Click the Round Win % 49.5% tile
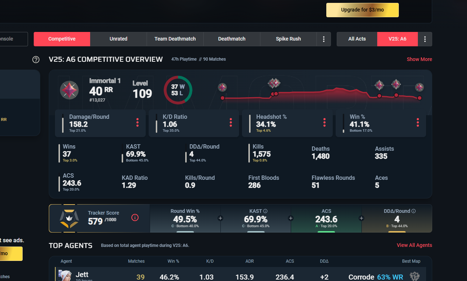The image size is (467, 281). (185, 218)
